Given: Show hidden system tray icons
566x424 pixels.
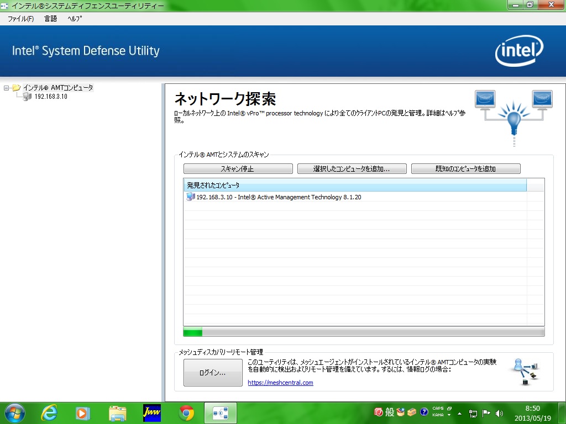Looking at the screenshot, I should coord(459,413).
